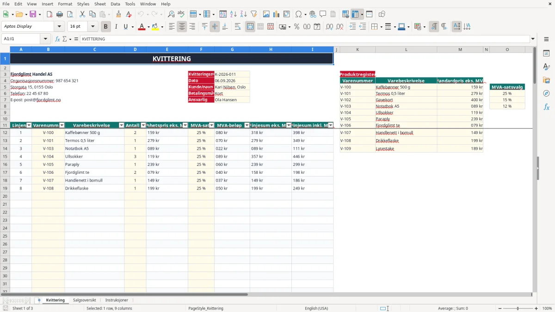Toggle Italic formatting
The width and height of the screenshot is (555, 312).
tap(116, 27)
